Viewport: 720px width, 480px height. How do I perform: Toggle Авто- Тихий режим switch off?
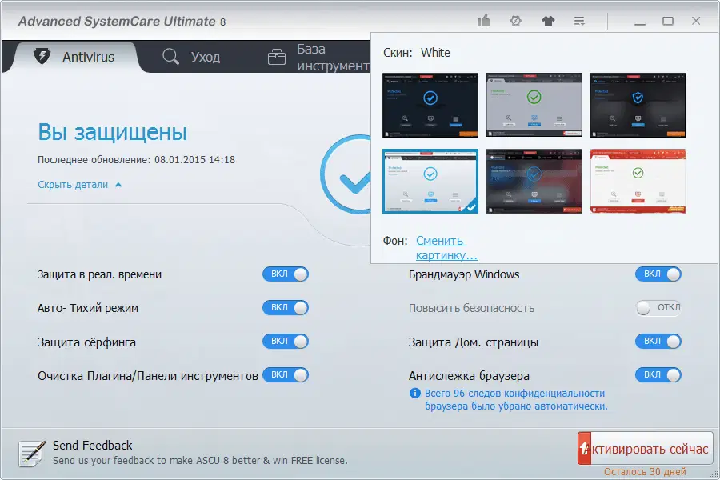pos(286,307)
